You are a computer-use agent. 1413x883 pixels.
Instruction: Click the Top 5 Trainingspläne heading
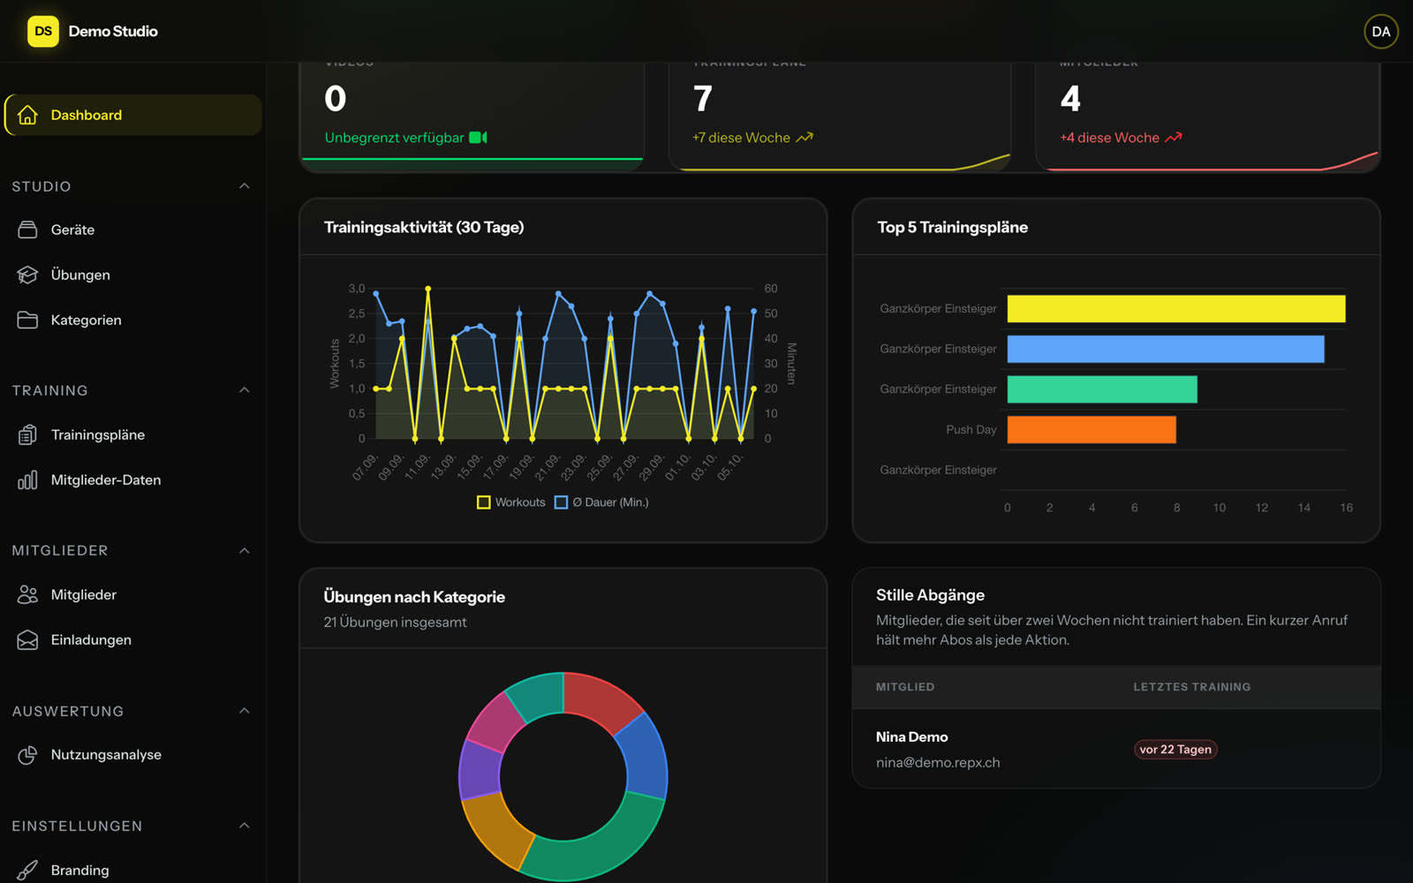[952, 227]
